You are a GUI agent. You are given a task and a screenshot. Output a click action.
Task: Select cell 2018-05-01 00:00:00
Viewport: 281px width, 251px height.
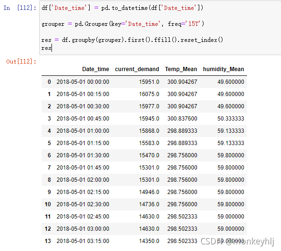tap(83, 82)
